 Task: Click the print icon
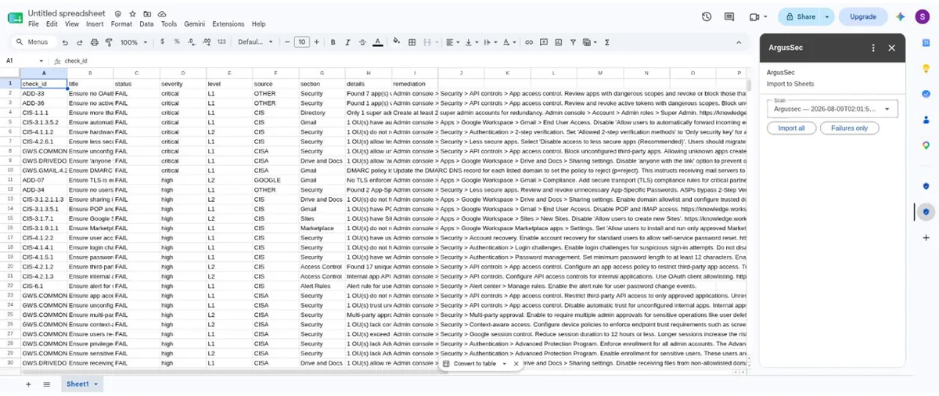tap(94, 42)
